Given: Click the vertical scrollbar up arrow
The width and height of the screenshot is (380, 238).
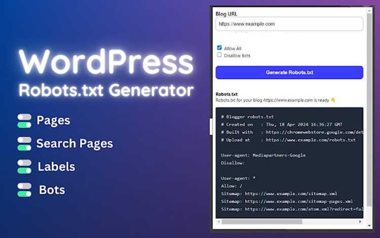Looking at the screenshot, I should click(x=369, y=11).
